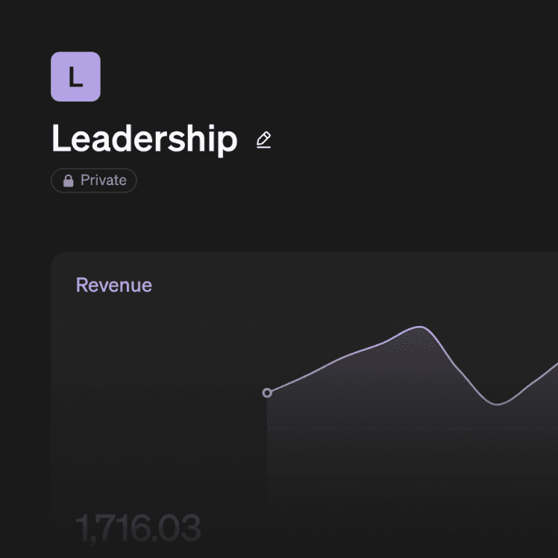Click the faded decimals of 1,716.03
Viewport: 558px width, 558px height.
click(x=178, y=528)
